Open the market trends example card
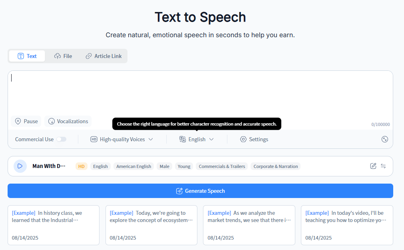 click(x=249, y=225)
